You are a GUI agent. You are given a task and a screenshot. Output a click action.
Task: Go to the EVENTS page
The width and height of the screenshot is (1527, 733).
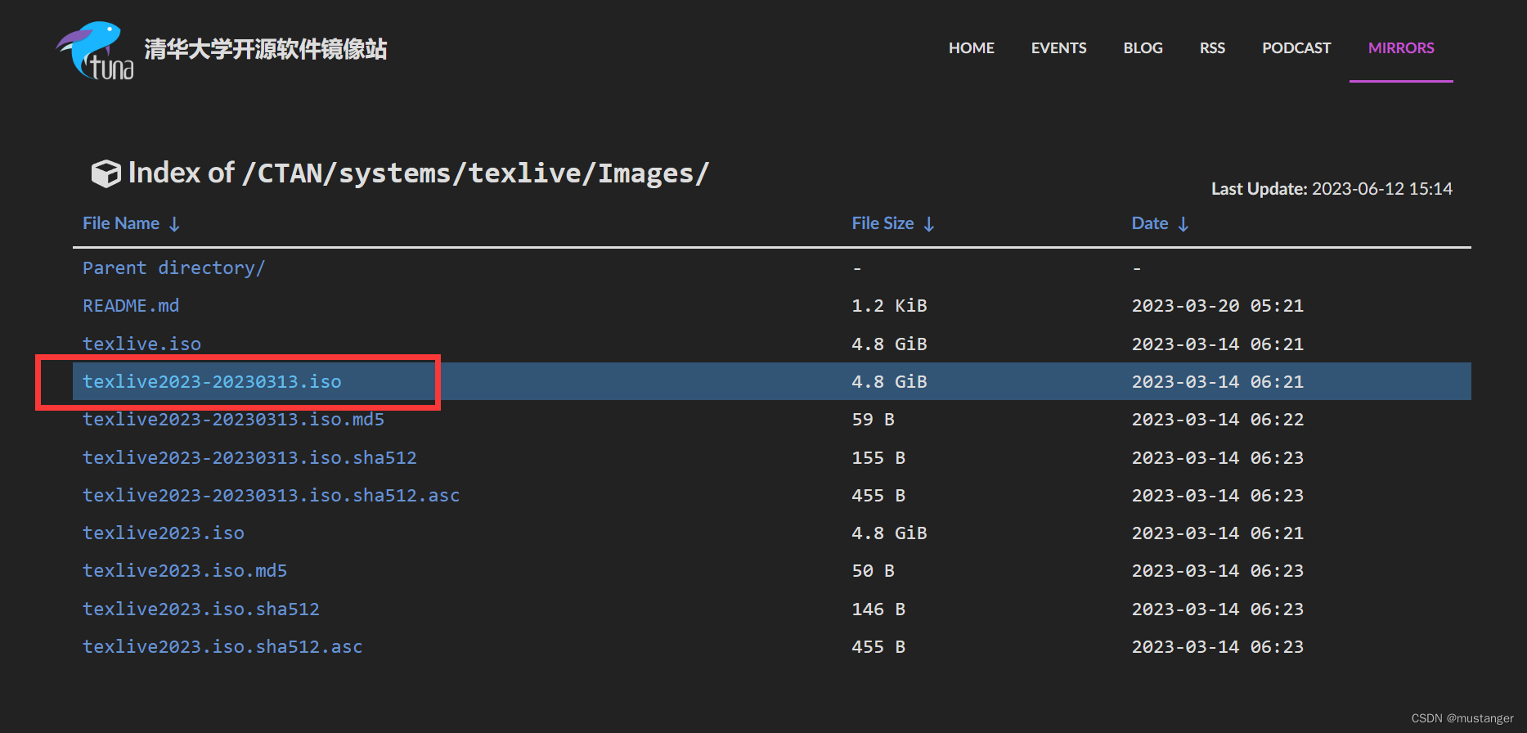[x=1058, y=48]
